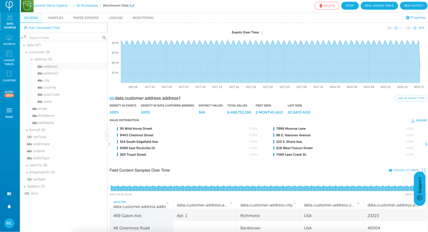Collapse the data (37) tree node
This screenshot has height=232, width=428.
(24, 45)
